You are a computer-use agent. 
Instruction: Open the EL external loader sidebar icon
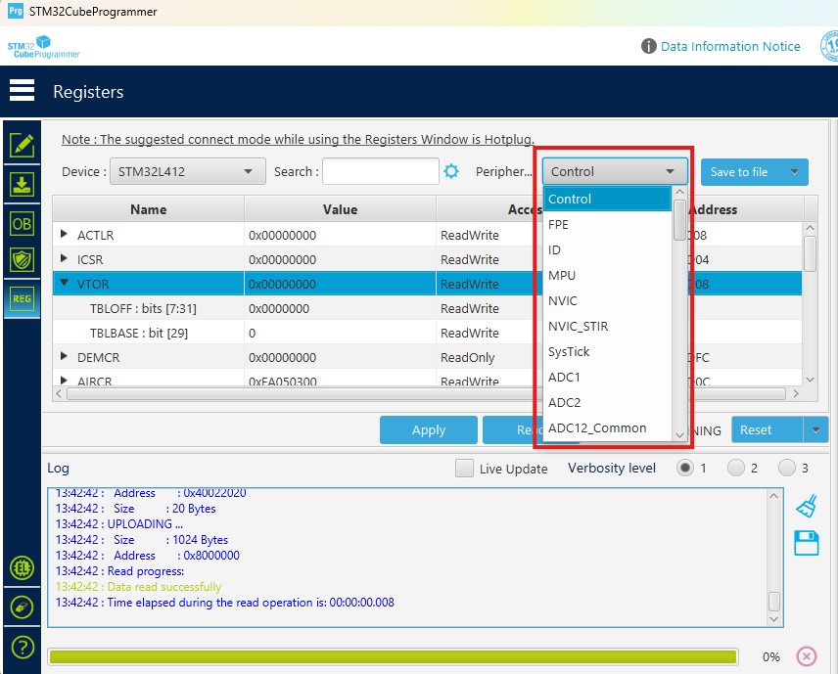22,567
